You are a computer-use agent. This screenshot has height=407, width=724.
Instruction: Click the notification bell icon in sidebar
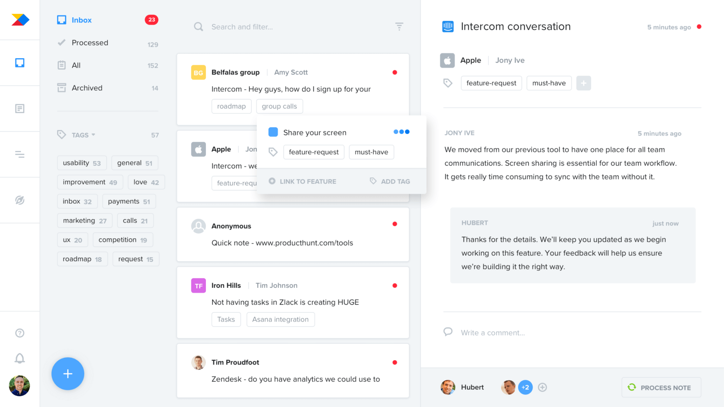[19, 357]
